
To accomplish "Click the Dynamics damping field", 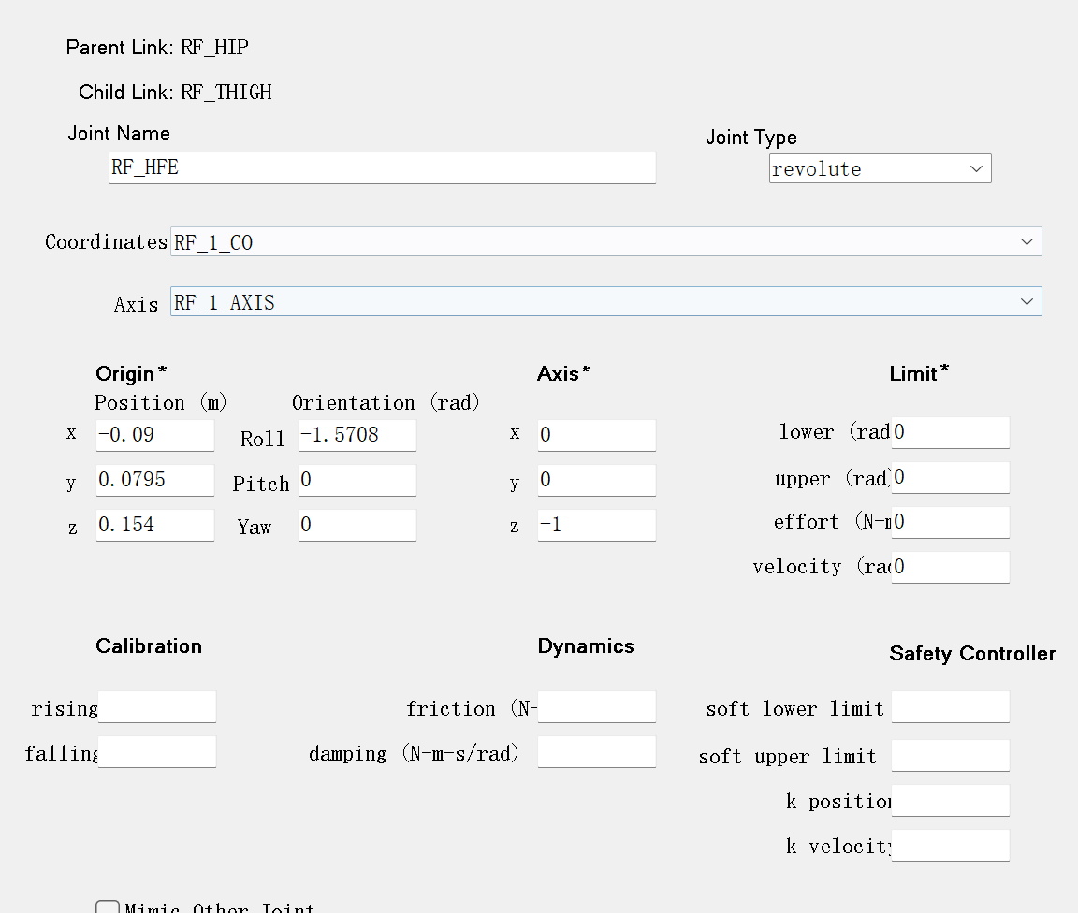I will (x=597, y=751).
